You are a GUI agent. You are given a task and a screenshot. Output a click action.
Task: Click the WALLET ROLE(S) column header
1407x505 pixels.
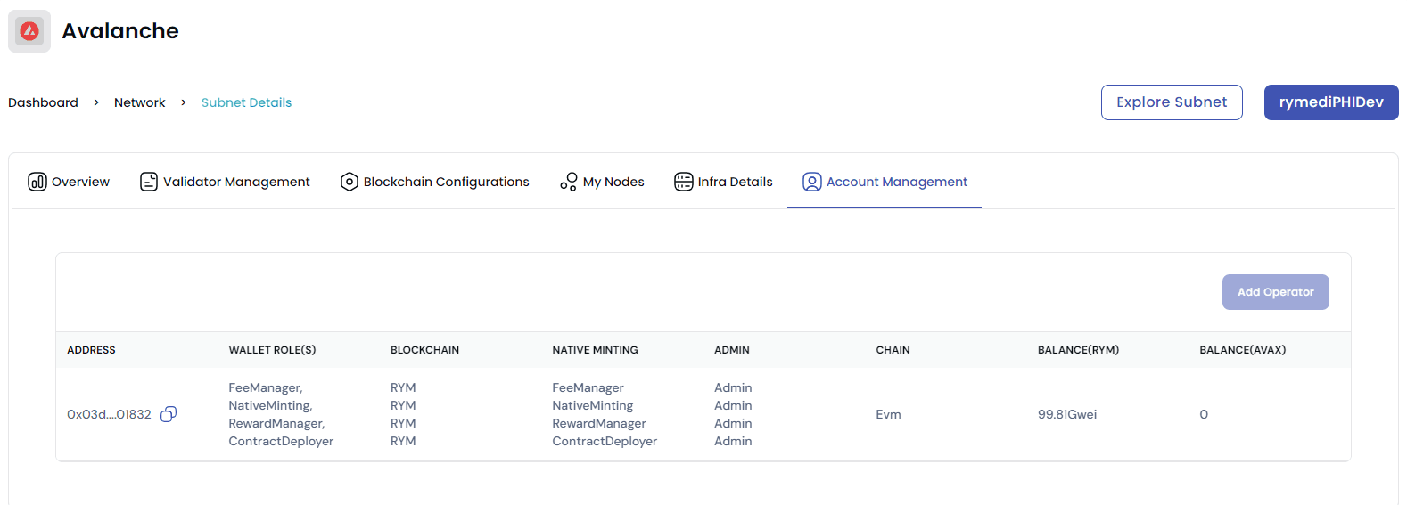pyautogui.click(x=272, y=350)
